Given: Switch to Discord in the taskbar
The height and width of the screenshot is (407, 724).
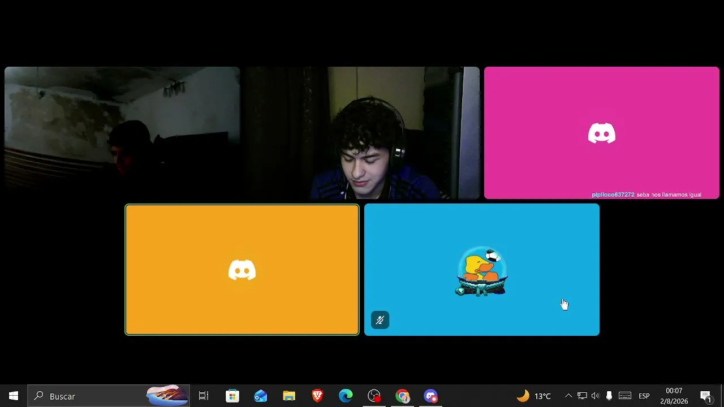Looking at the screenshot, I should pos(430,396).
